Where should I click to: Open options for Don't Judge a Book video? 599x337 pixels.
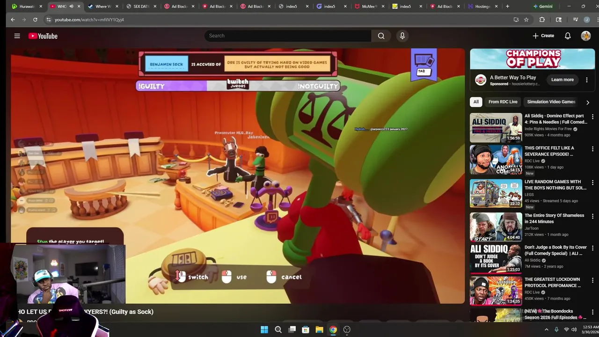click(592, 248)
